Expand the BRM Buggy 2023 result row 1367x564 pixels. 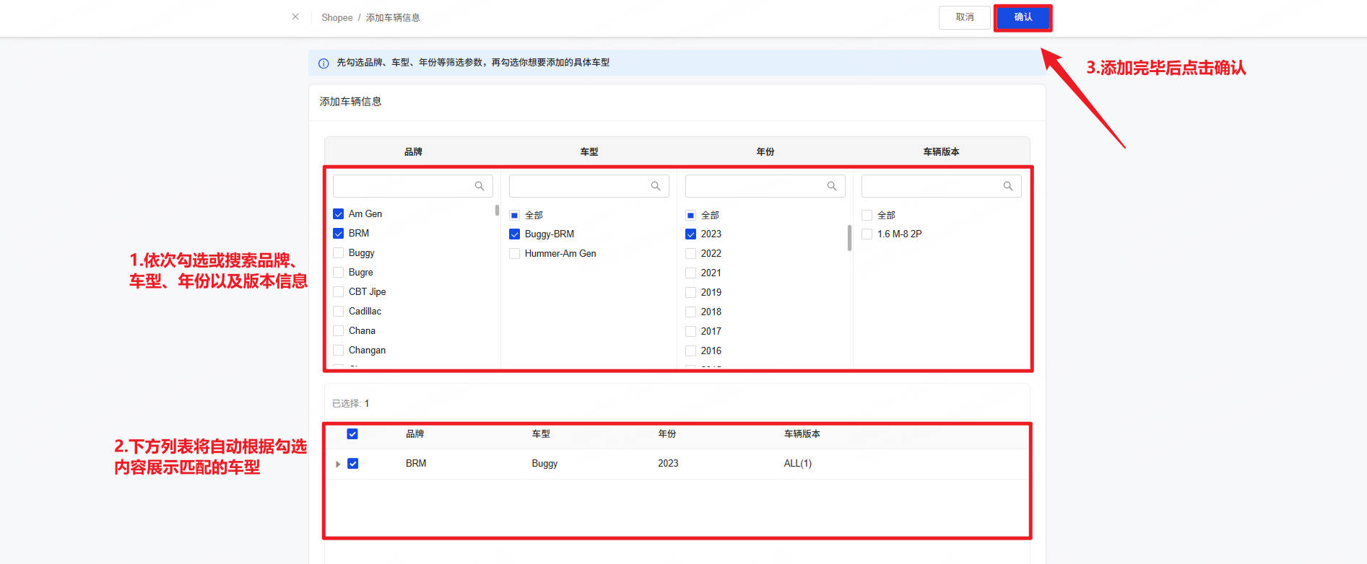point(337,464)
